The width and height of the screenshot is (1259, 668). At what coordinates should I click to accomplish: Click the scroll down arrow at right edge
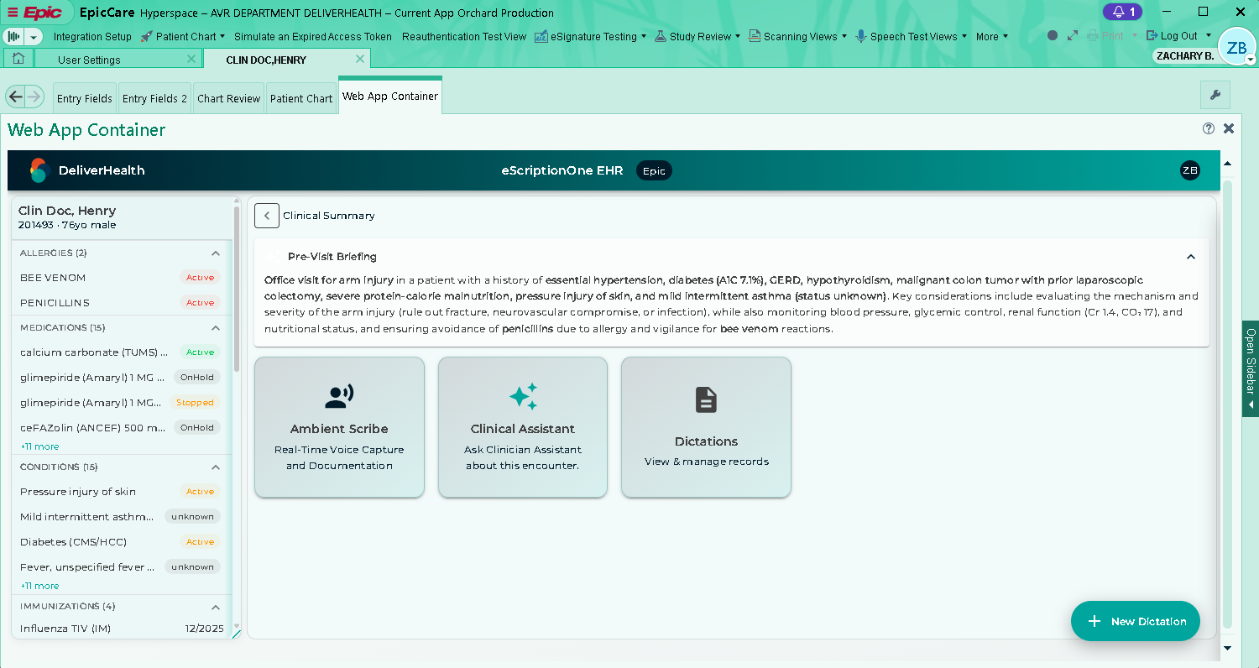[x=1228, y=647]
